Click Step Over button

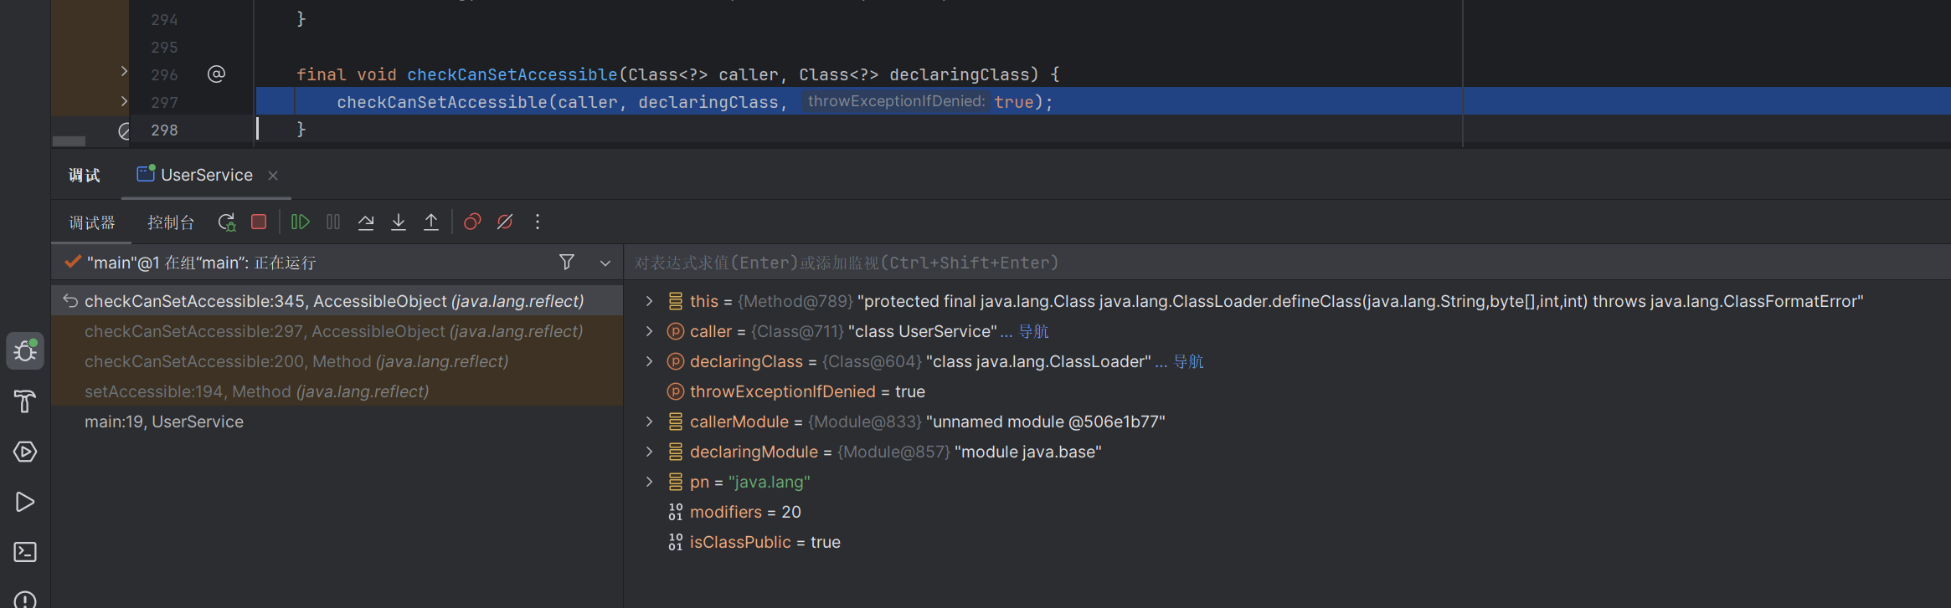click(366, 222)
